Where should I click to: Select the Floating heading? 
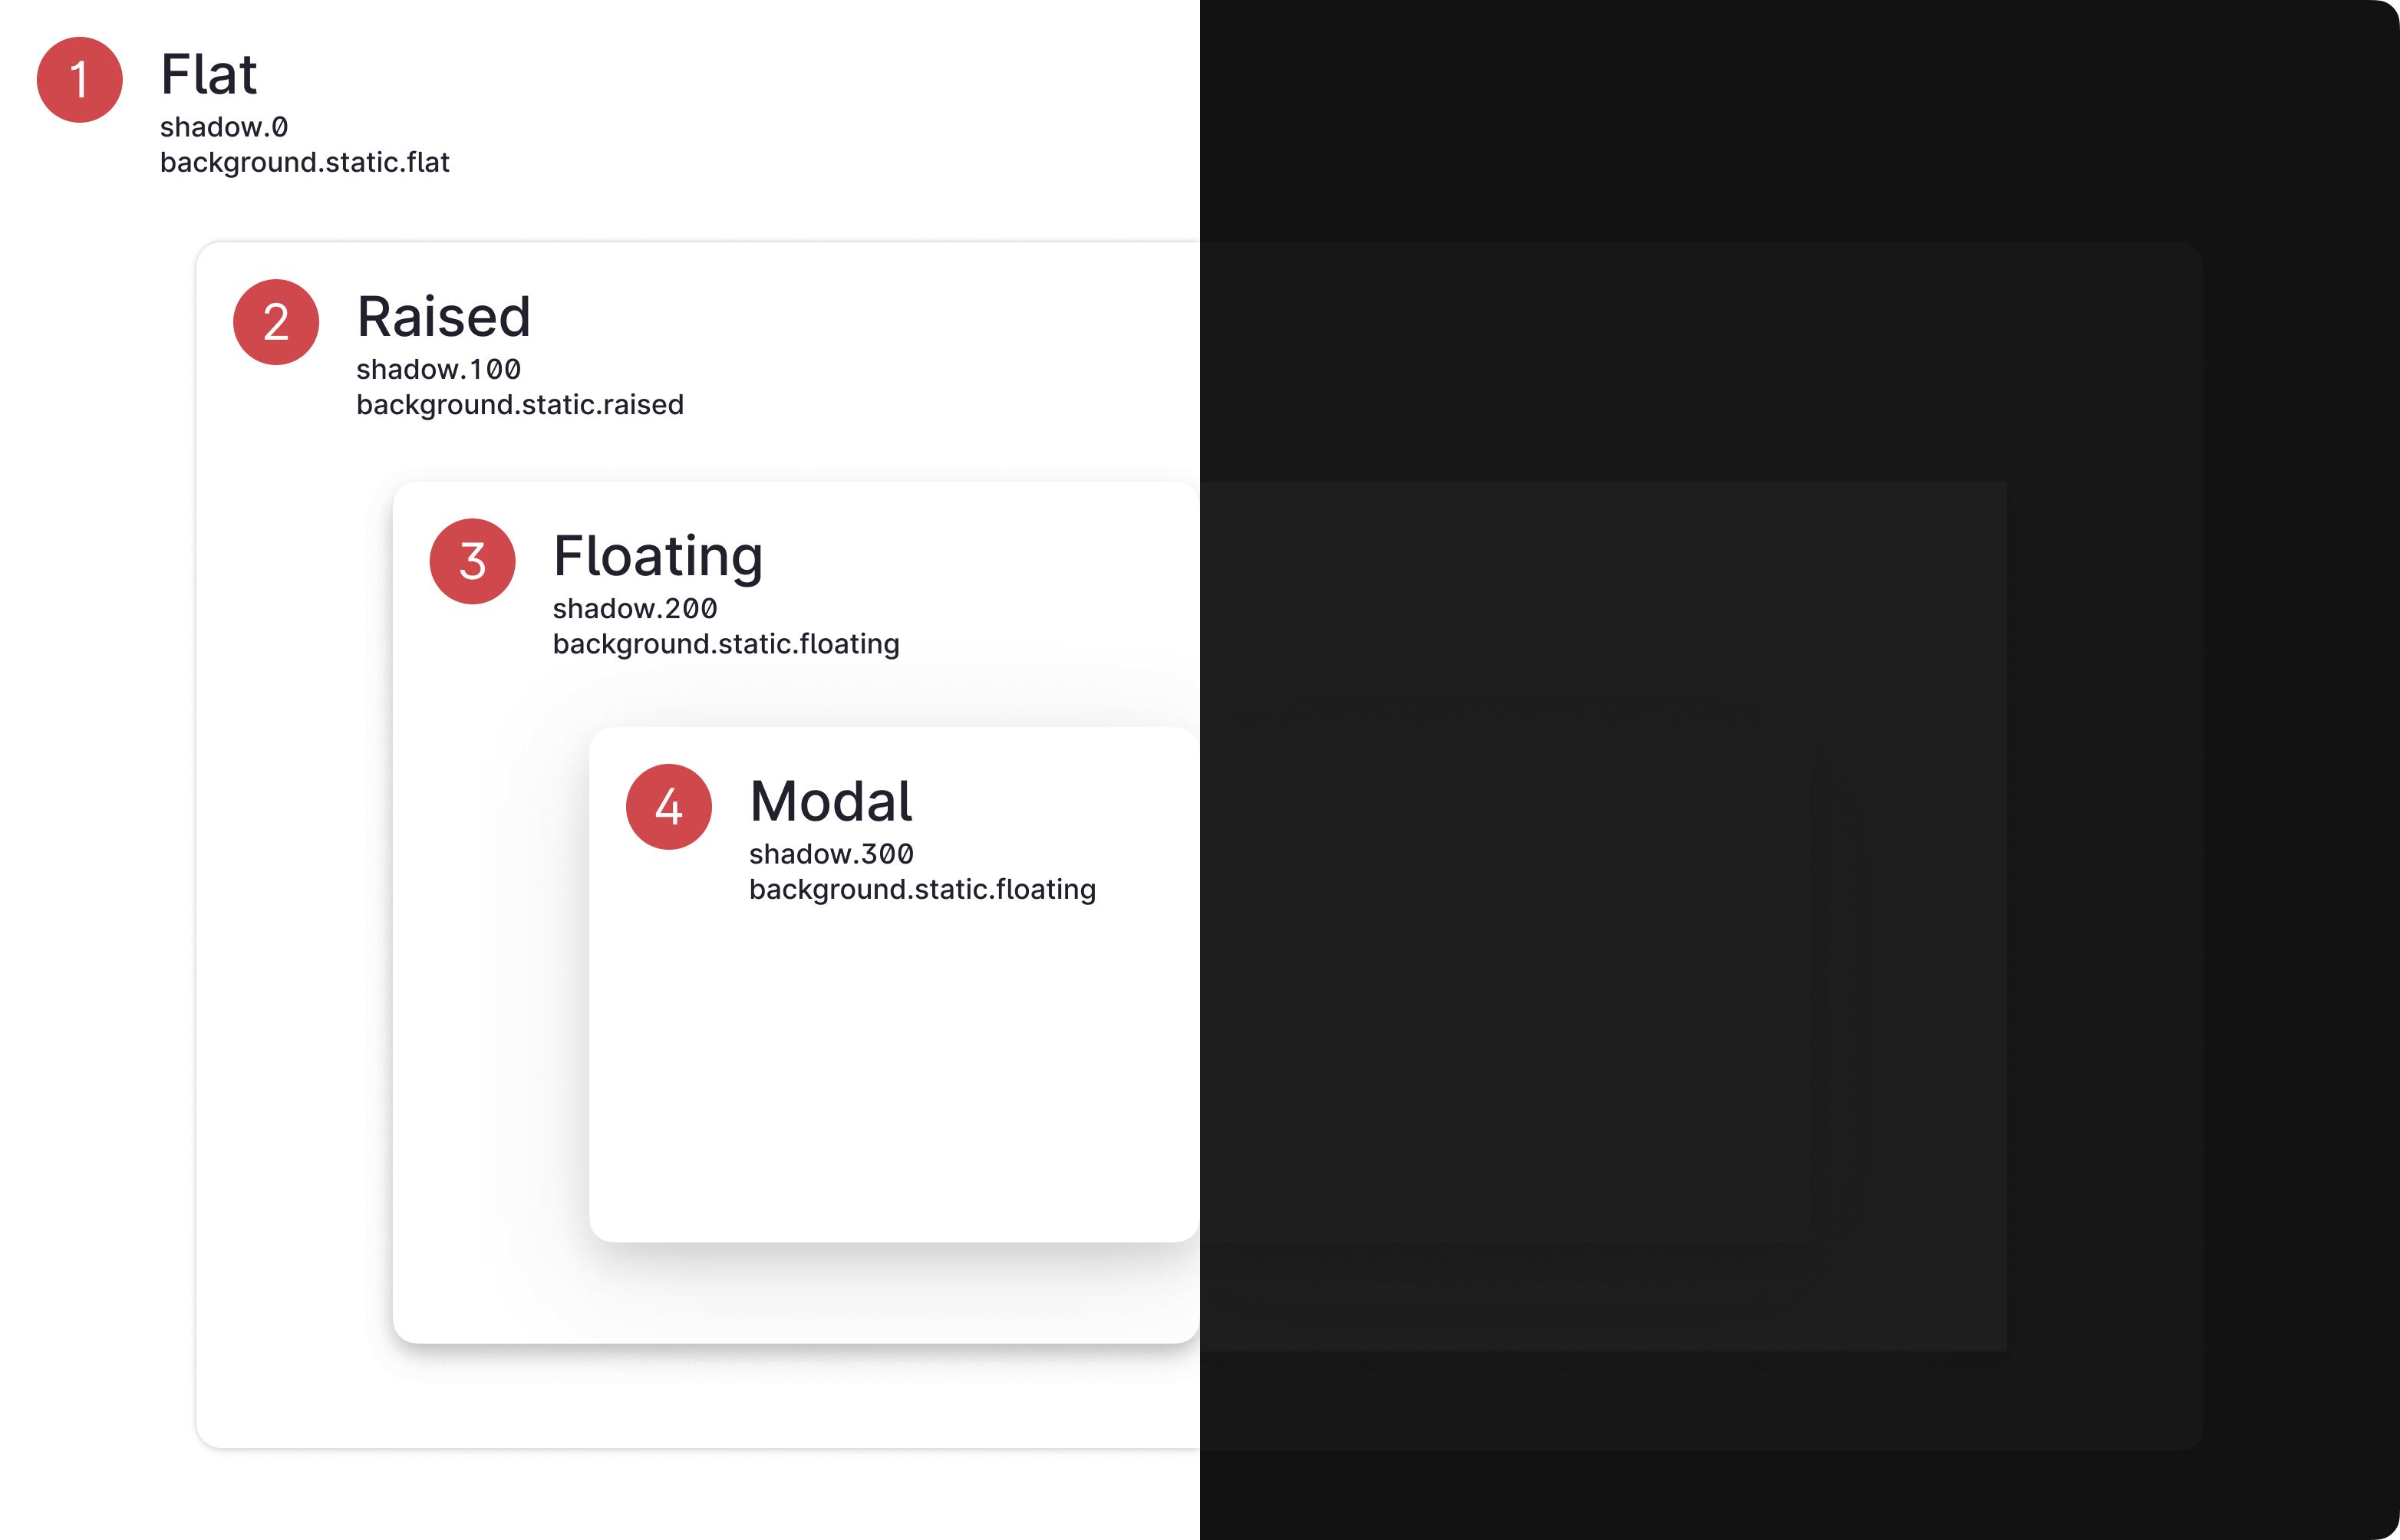tap(658, 557)
